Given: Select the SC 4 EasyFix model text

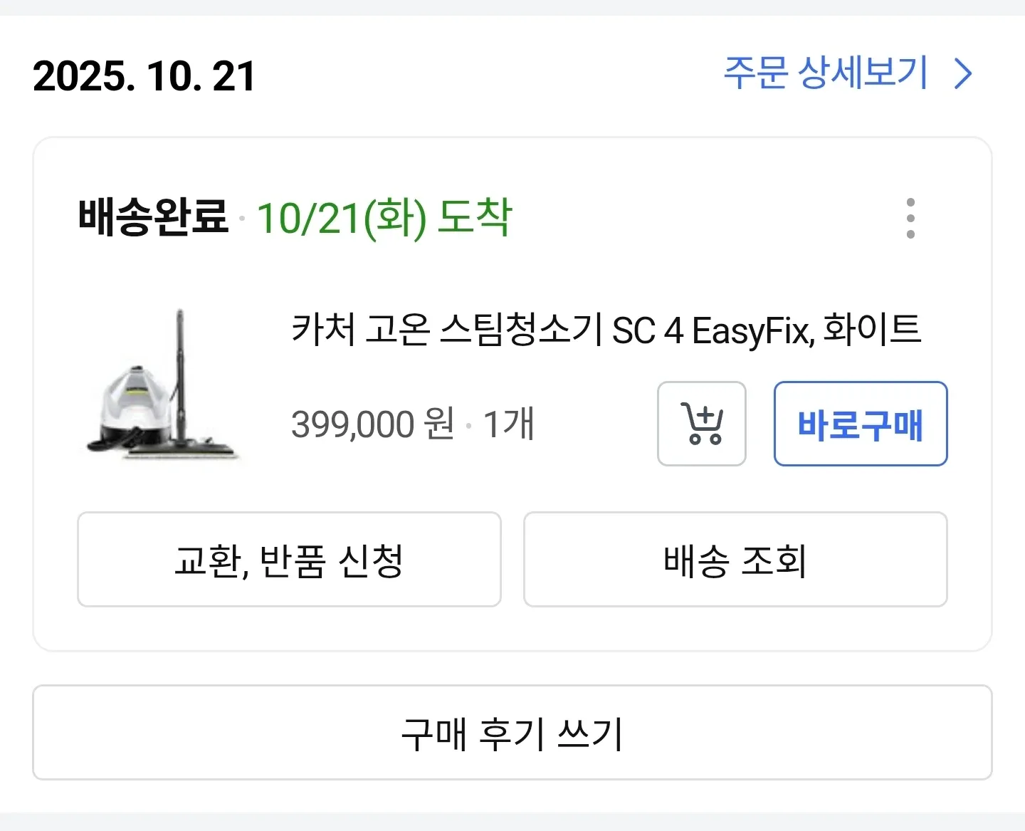Looking at the screenshot, I should pos(712,330).
